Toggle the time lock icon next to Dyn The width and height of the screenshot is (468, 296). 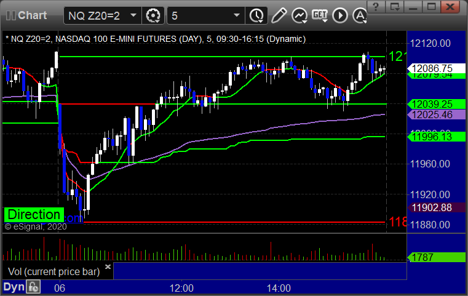click(x=33, y=287)
